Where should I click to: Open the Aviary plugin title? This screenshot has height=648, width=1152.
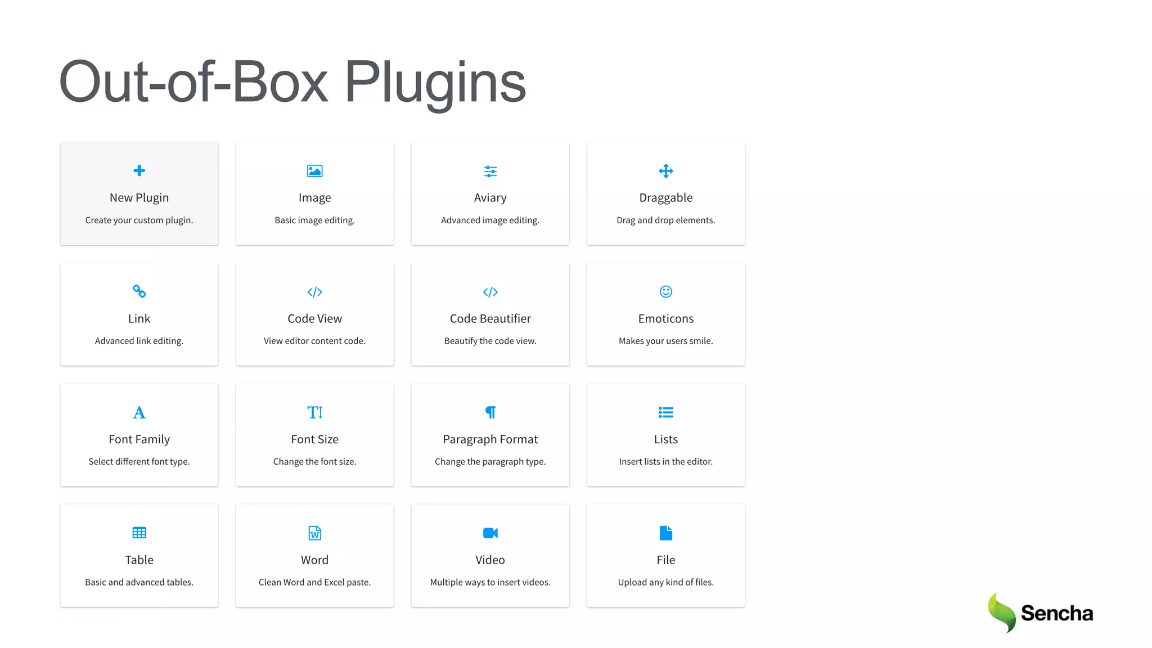tap(490, 198)
